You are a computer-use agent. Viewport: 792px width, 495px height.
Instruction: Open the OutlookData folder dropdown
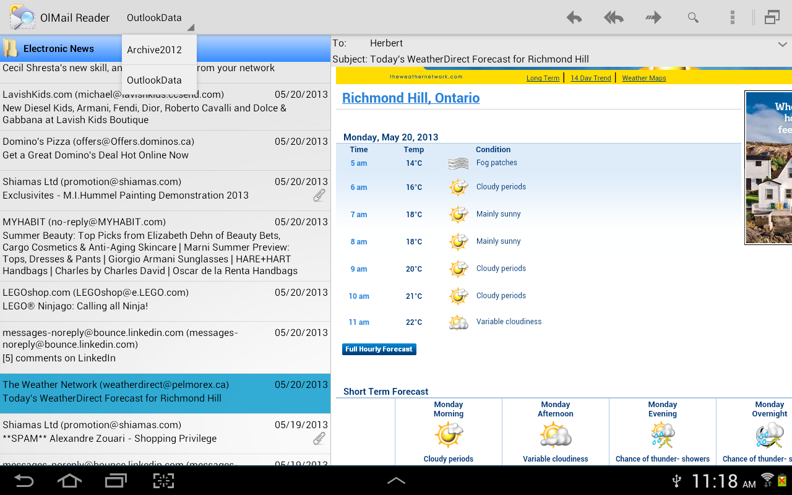[x=155, y=17]
